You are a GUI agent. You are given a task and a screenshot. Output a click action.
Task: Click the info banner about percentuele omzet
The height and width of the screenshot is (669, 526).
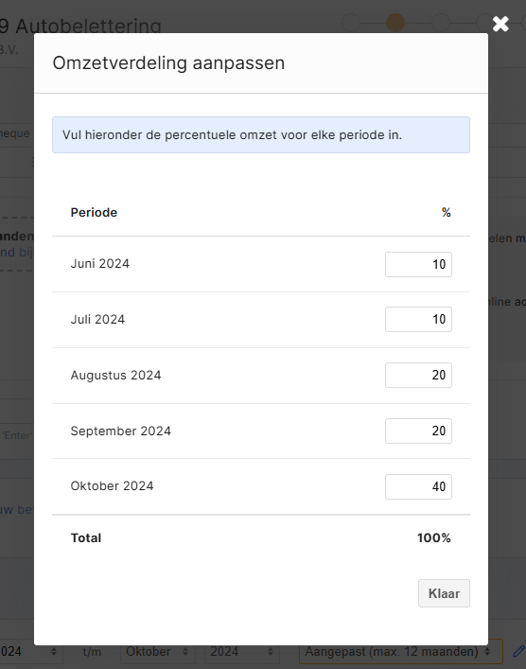pos(261,134)
